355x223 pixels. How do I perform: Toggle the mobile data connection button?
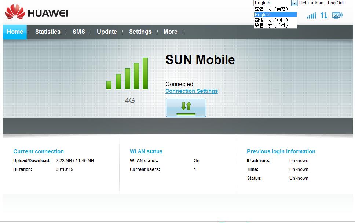pyautogui.click(x=186, y=107)
